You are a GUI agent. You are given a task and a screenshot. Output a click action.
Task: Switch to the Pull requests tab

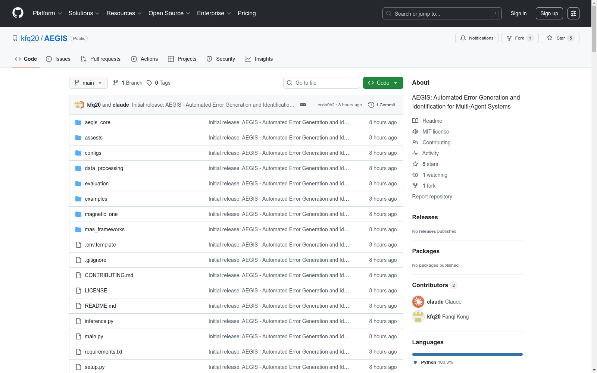click(x=100, y=59)
